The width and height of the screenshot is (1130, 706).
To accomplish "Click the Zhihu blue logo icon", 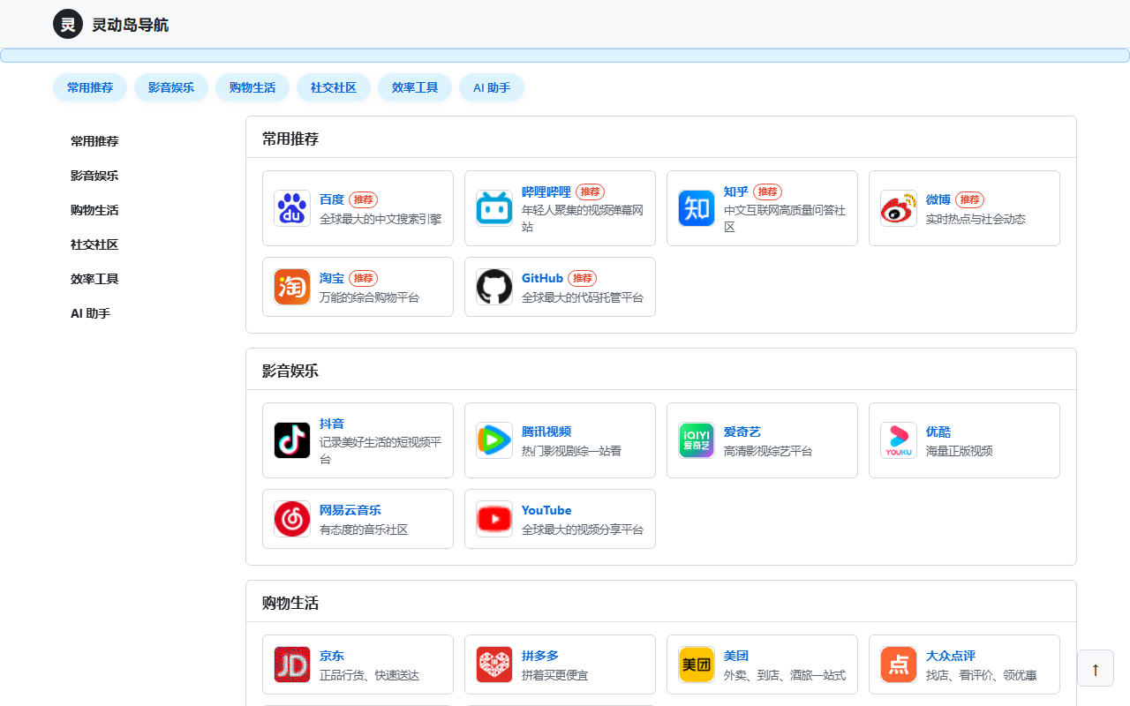I will [x=697, y=208].
